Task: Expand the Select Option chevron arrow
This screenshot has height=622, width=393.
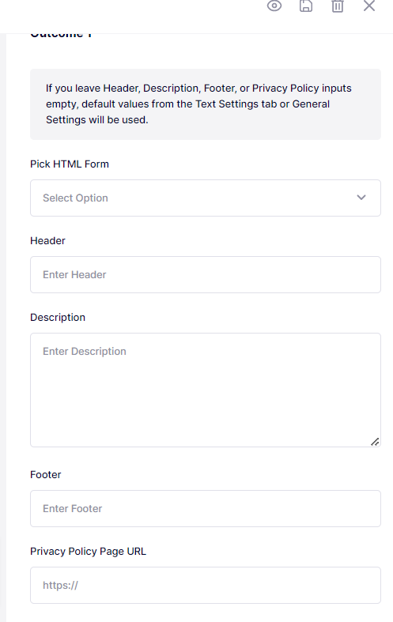Action: tap(361, 197)
